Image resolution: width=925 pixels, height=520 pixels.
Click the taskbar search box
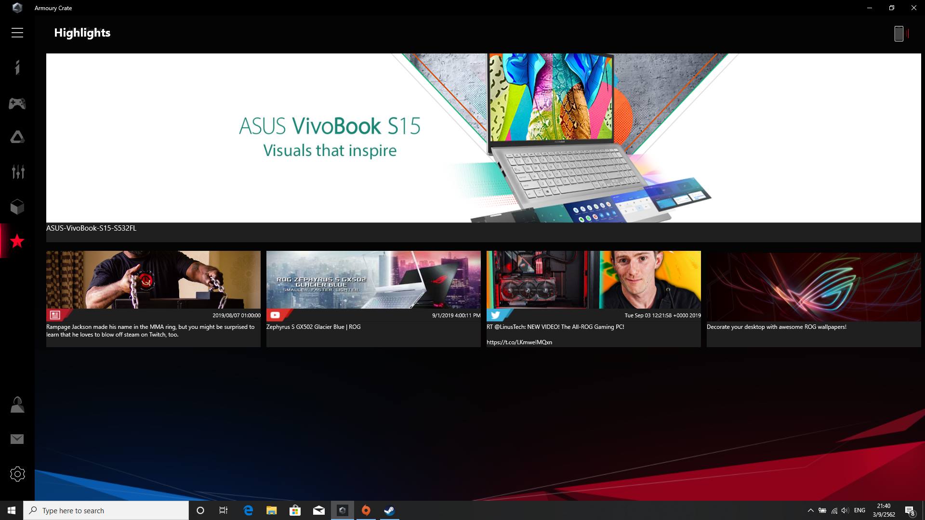pos(106,510)
